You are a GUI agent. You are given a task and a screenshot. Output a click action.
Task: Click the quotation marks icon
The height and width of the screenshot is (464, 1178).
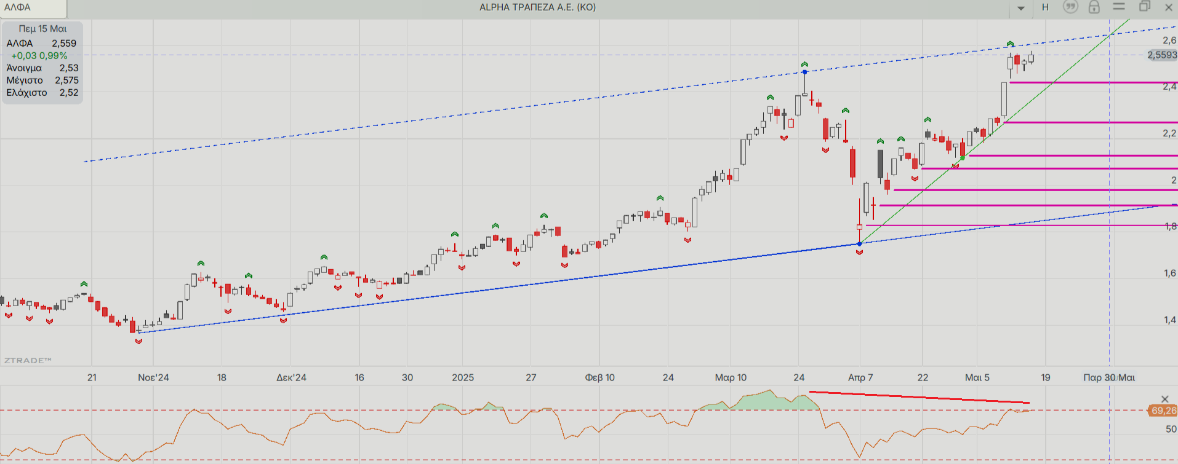point(1071,7)
